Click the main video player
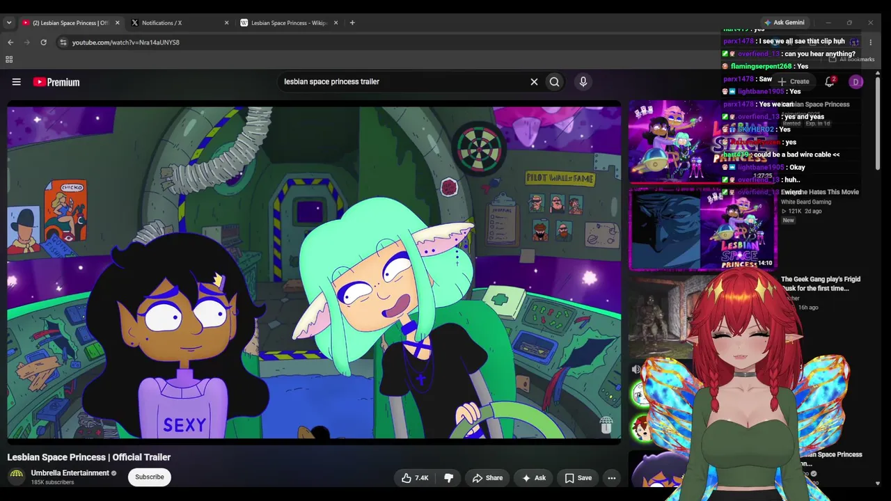This screenshot has width=891, height=501. [314, 272]
